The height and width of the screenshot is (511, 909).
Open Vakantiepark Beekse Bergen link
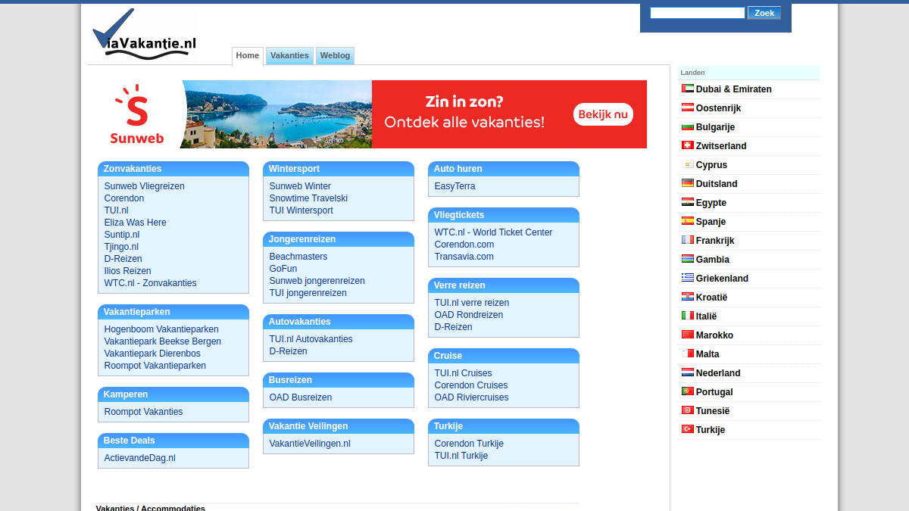click(163, 341)
